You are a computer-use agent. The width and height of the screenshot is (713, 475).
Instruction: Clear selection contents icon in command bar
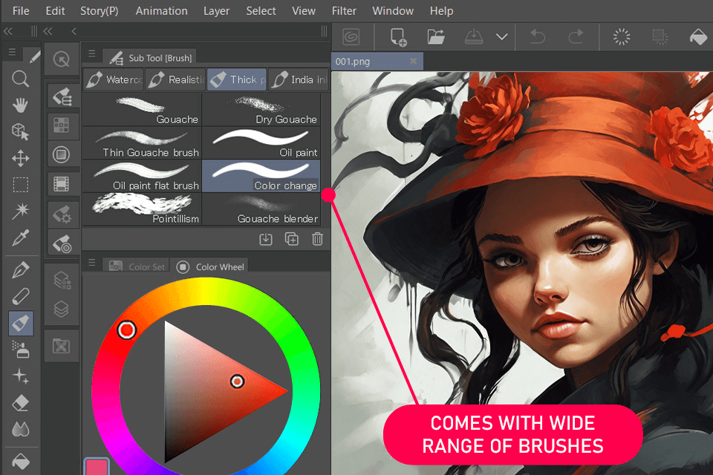(621, 37)
